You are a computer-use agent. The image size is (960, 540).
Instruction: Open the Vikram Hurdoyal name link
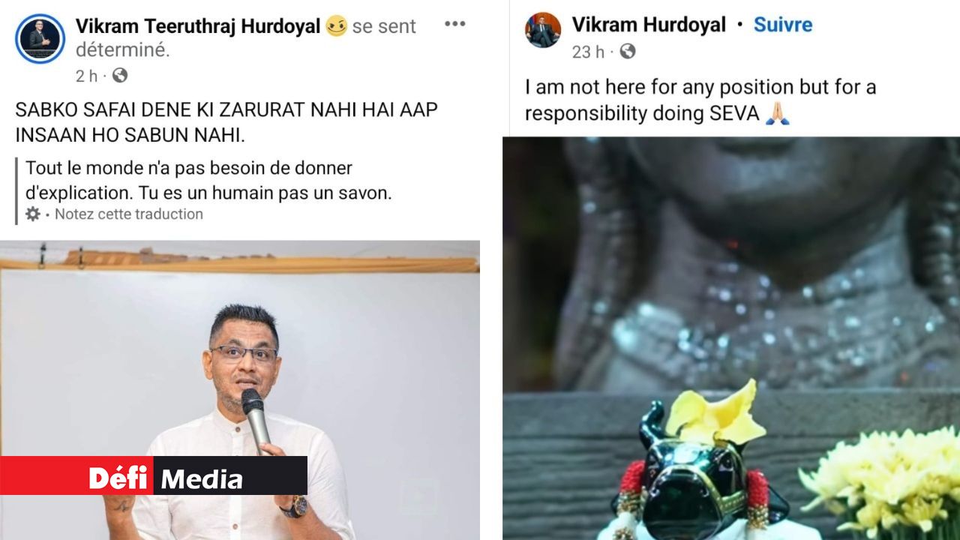tap(649, 25)
